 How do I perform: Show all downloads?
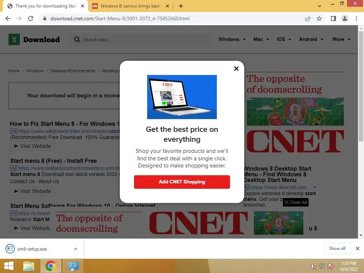point(337,248)
